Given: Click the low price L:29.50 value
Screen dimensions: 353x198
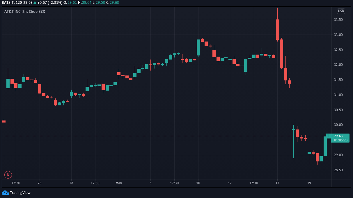Looking at the screenshot, I should [x=99, y=2].
